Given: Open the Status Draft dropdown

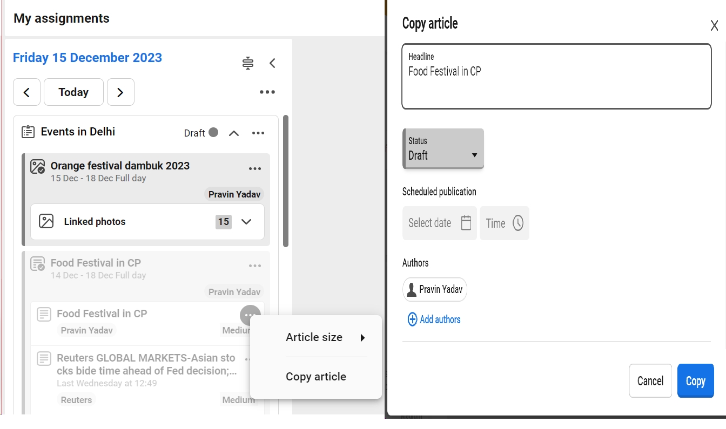Looking at the screenshot, I should (x=443, y=149).
